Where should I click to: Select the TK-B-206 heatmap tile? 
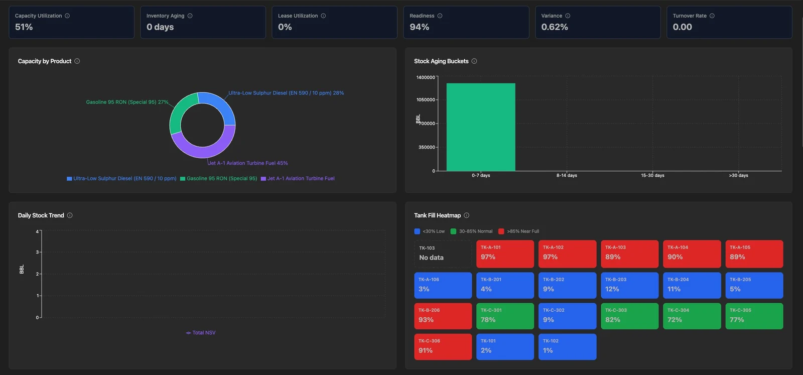443,316
